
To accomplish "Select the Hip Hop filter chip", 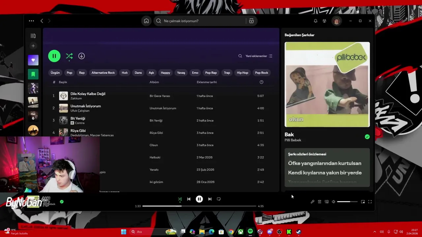I will [242, 73].
